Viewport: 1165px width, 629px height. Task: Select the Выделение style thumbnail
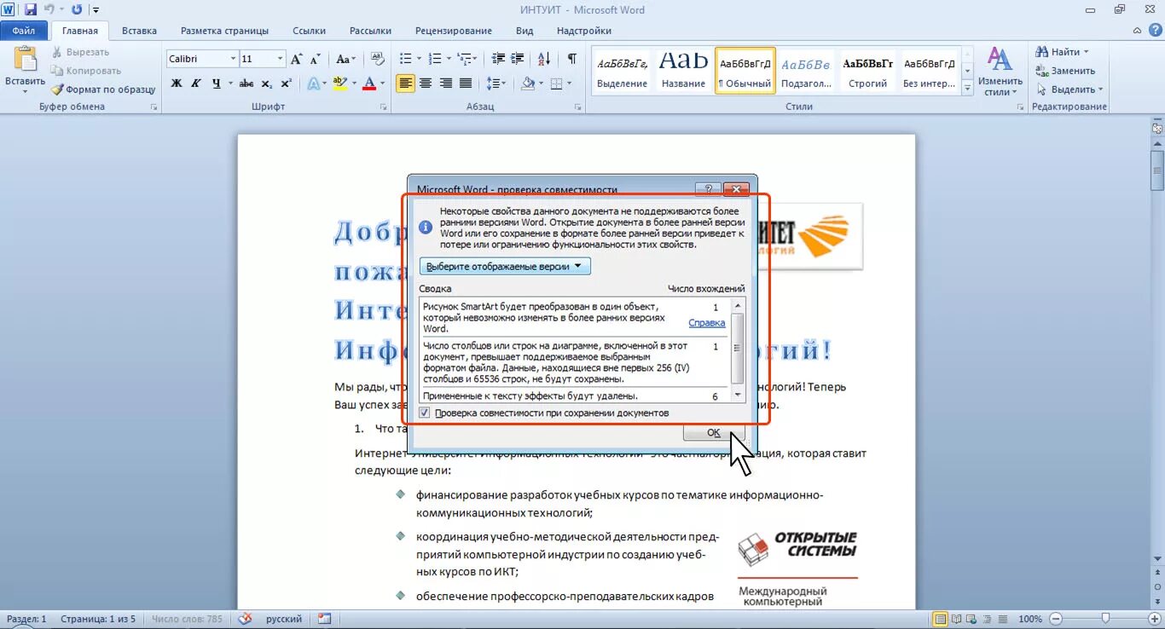pos(622,70)
